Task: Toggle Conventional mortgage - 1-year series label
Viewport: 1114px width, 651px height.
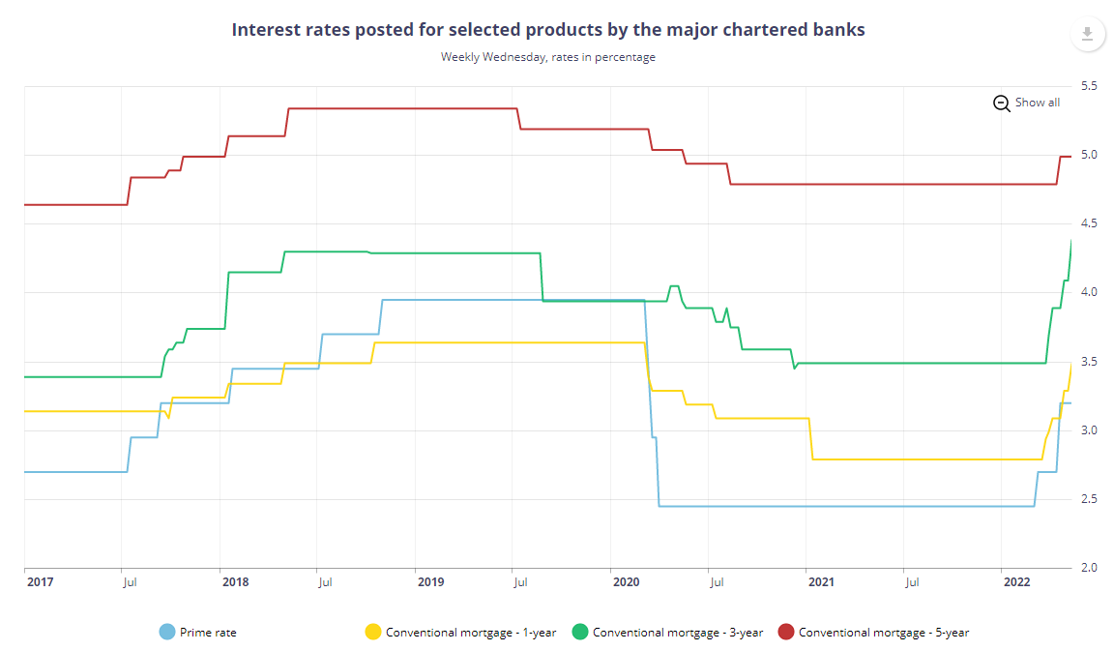Action: [471, 633]
